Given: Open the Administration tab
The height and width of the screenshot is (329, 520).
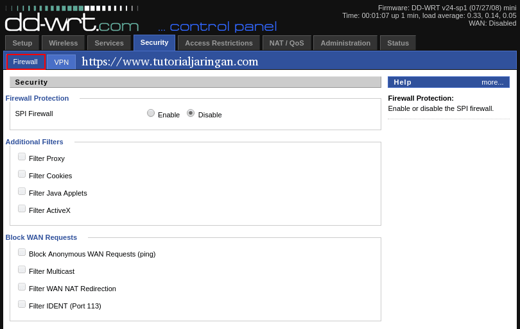Looking at the screenshot, I should (x=345, y=43).
